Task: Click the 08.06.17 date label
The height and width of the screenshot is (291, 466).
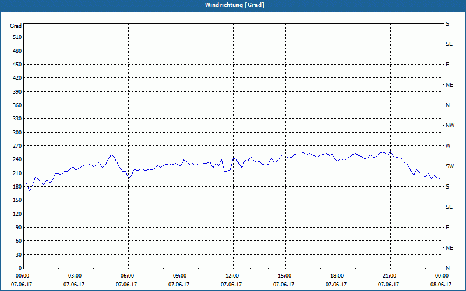Action: [441, 285]
